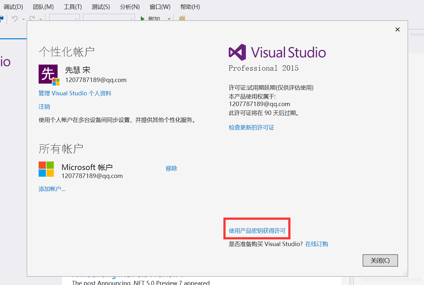This screenshot has width=424, height=285.
Task: Open the 分析(N) menu
Action: pos(130,7)
